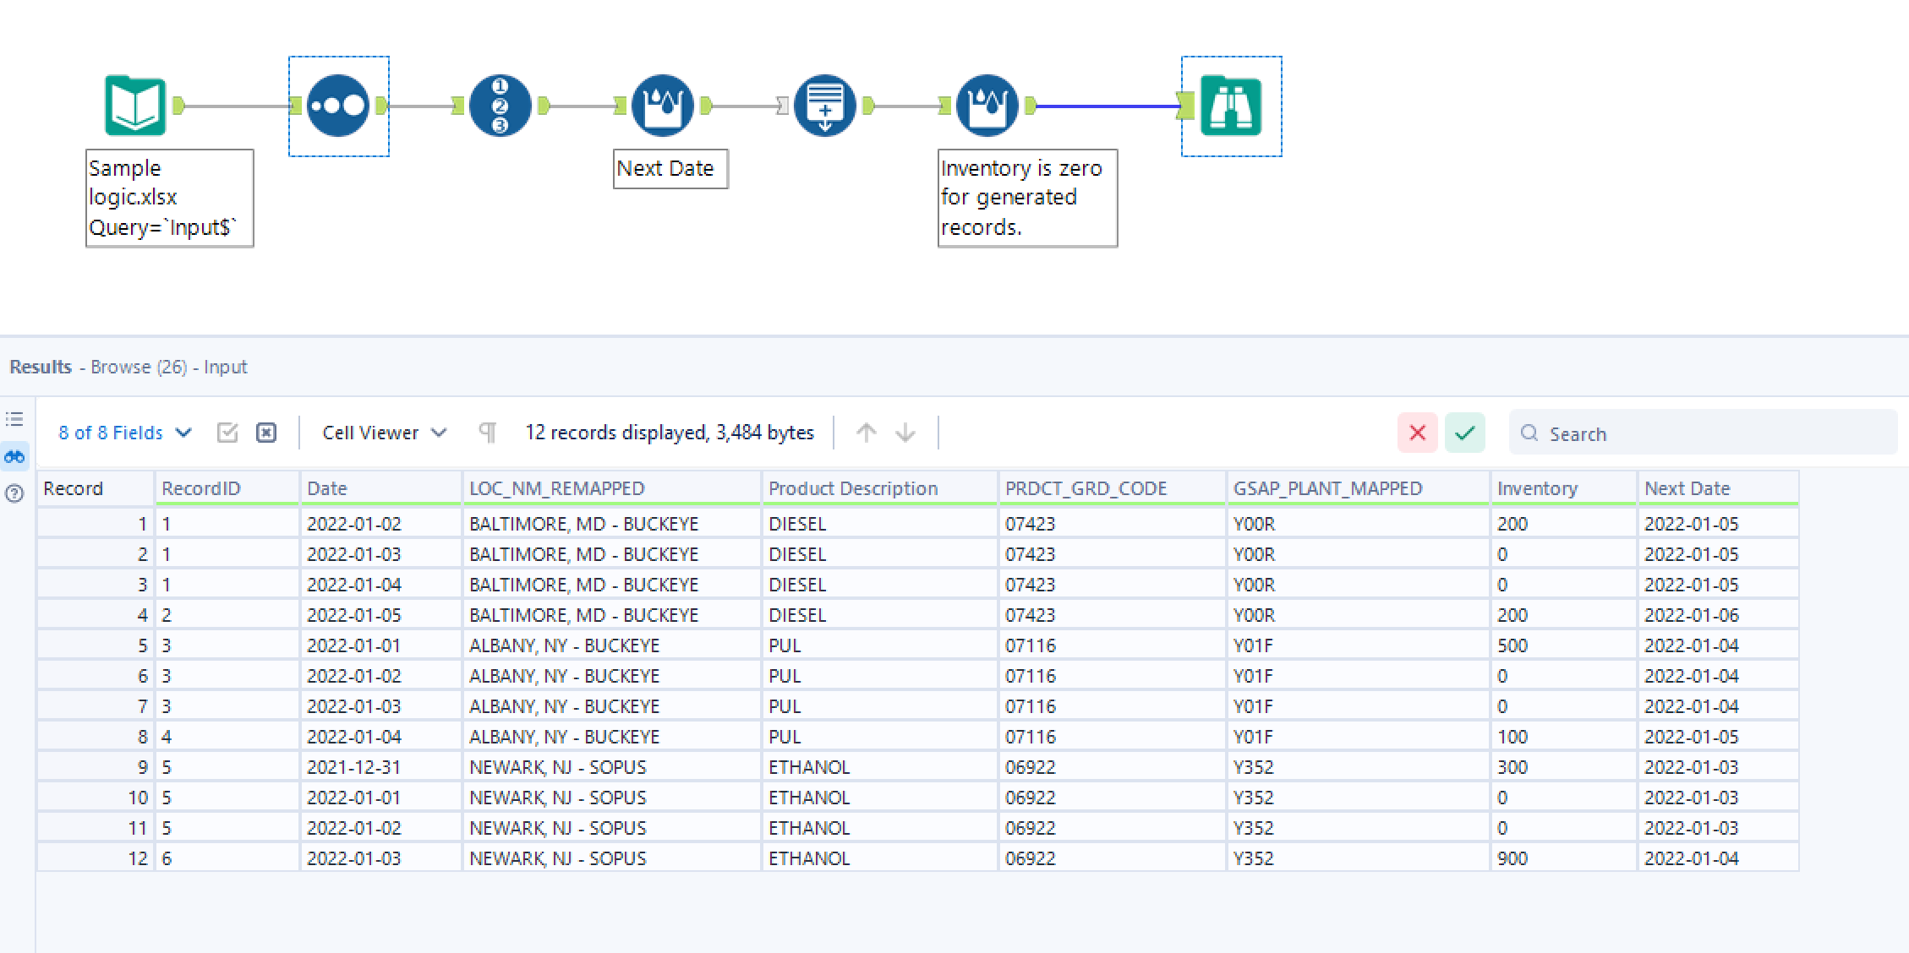Click the show whitespace paragraph icon

[x=488, y=433]
